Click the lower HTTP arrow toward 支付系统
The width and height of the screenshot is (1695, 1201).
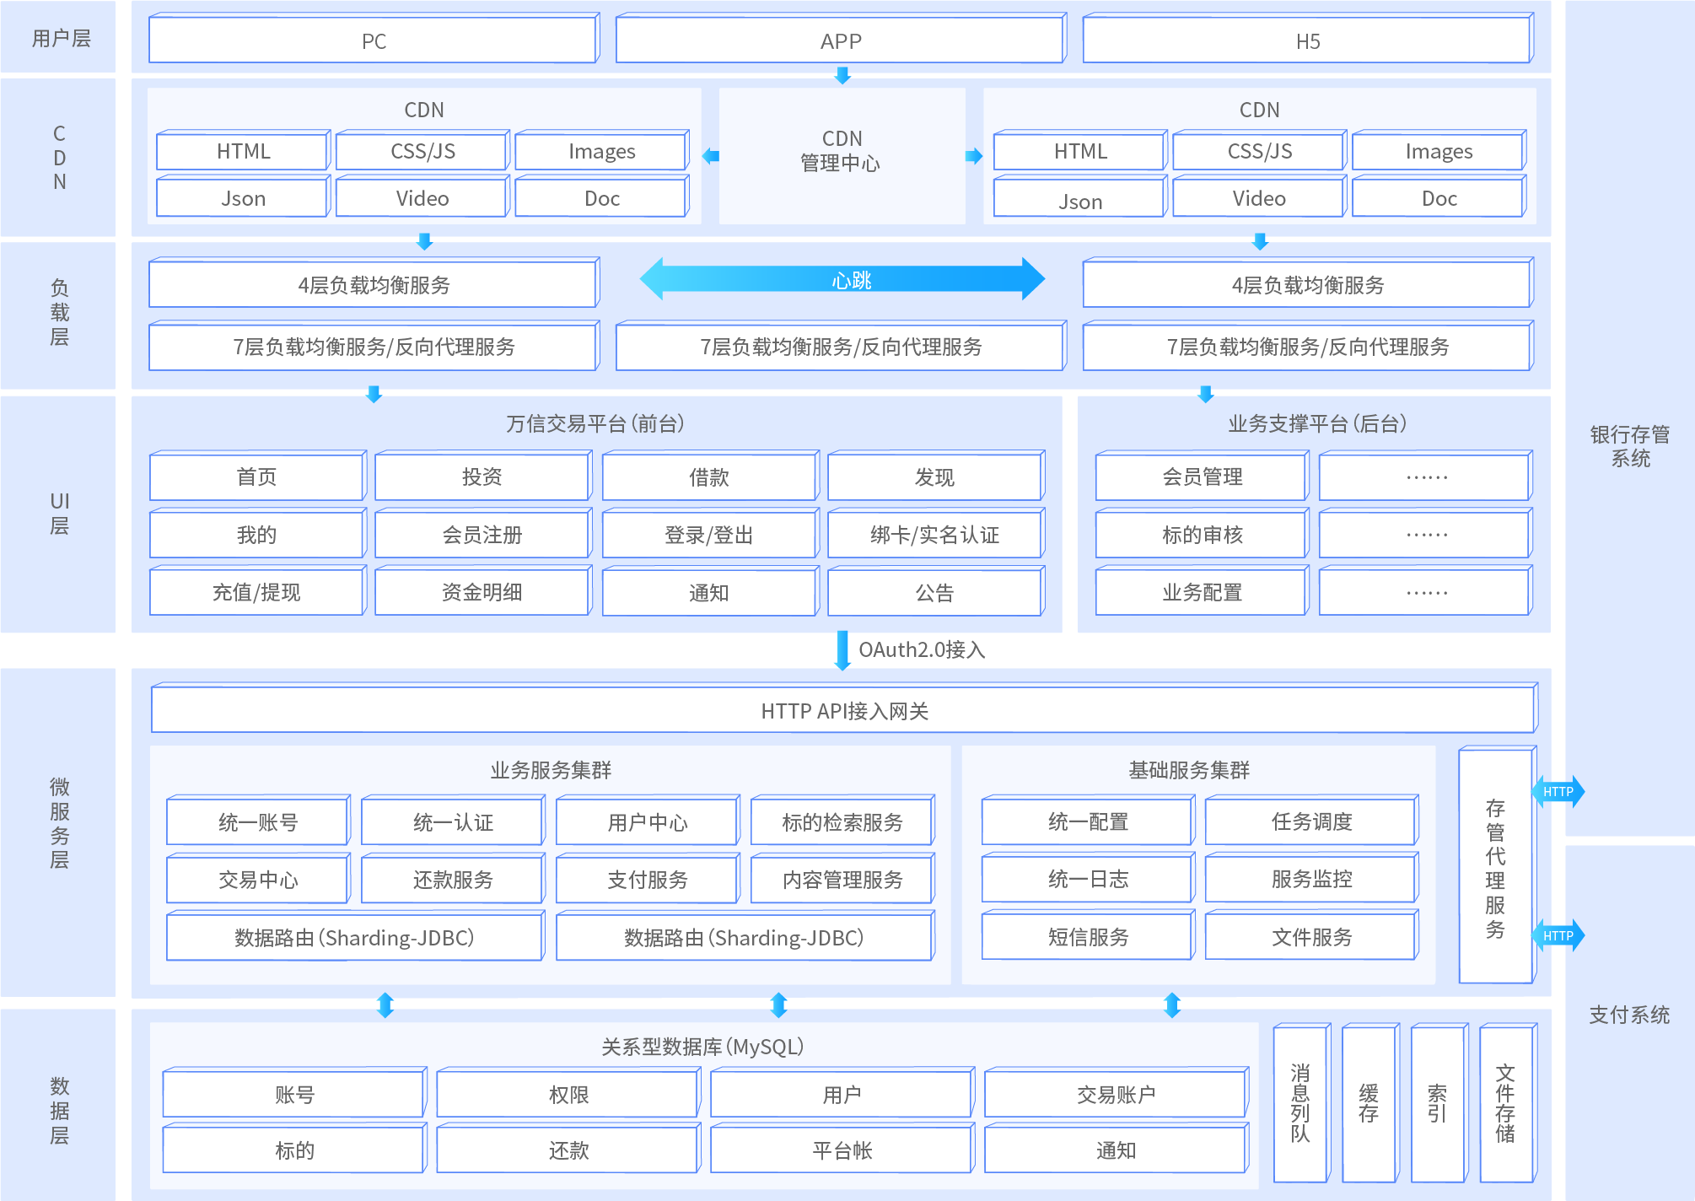coord(1558,935)
